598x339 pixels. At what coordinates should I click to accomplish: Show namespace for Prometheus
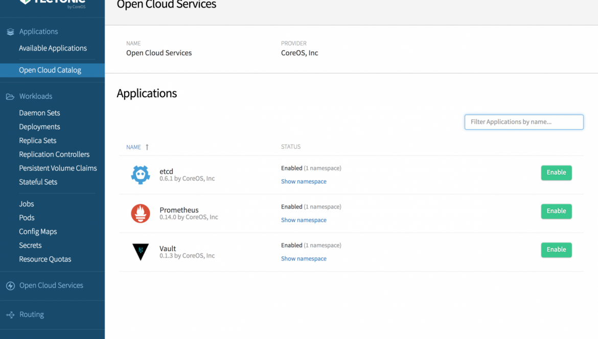click(304, 220)
